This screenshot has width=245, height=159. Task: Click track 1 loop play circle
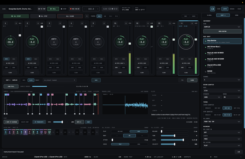pyautogui.click(x=10, y=42)
